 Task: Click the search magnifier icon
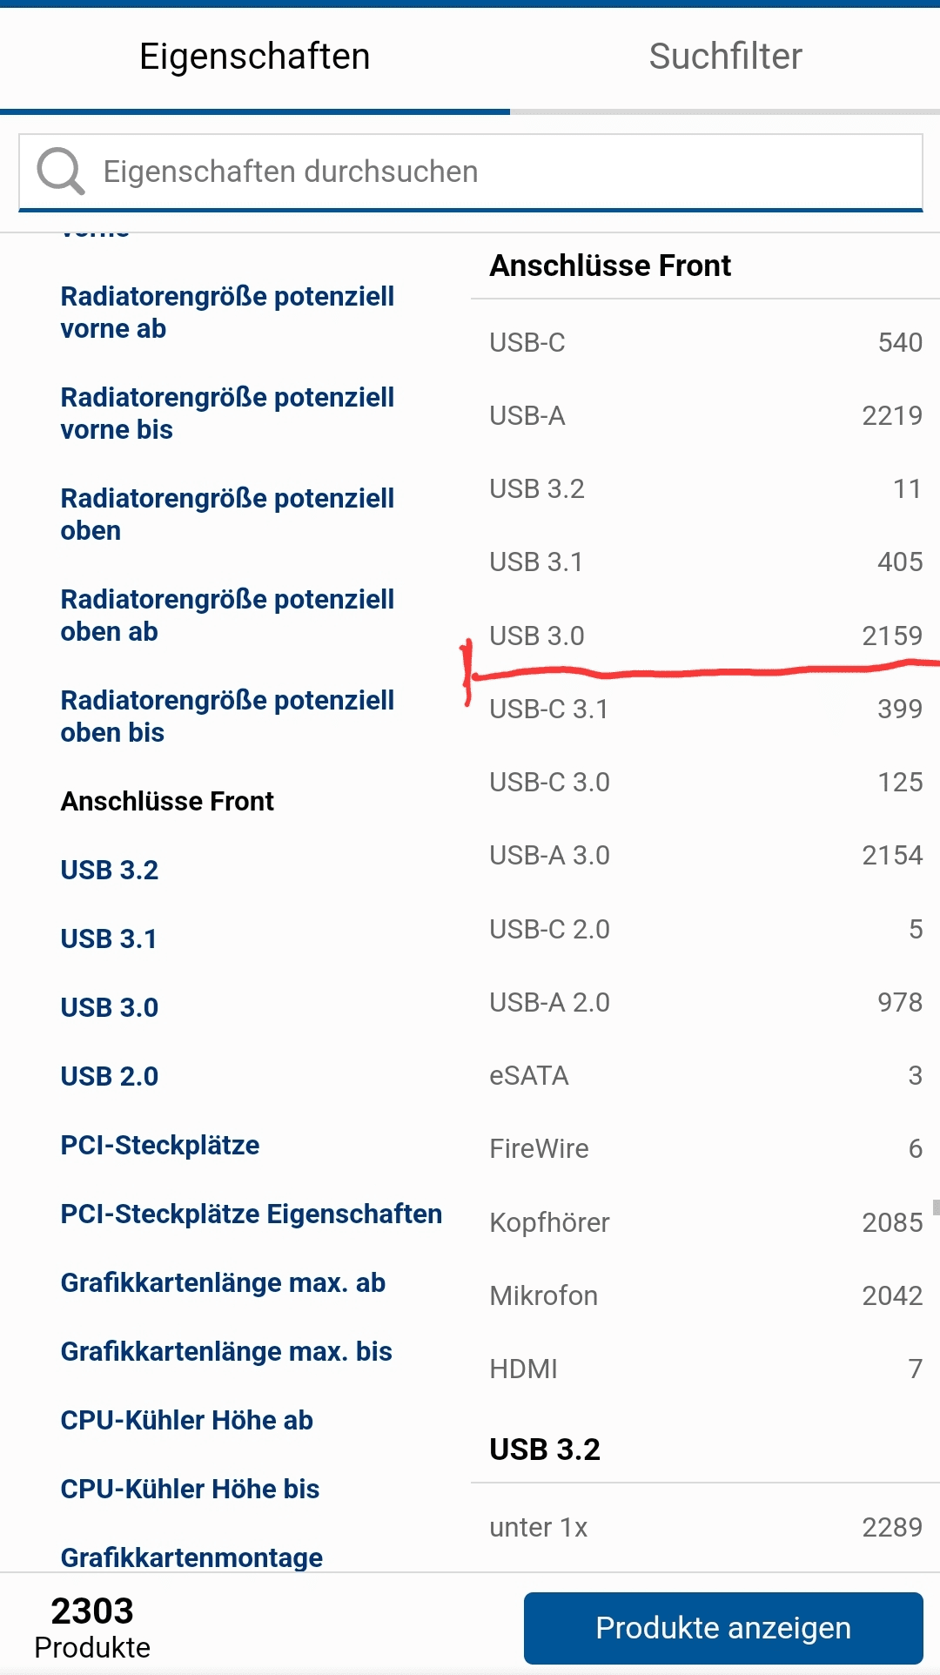click(x=60, y=172)
